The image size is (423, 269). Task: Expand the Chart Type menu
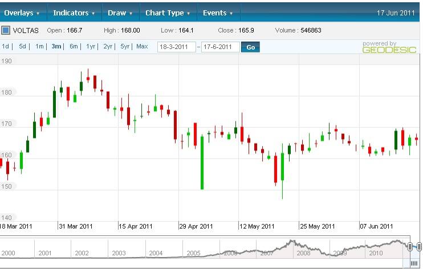click(x=168, y=13)
